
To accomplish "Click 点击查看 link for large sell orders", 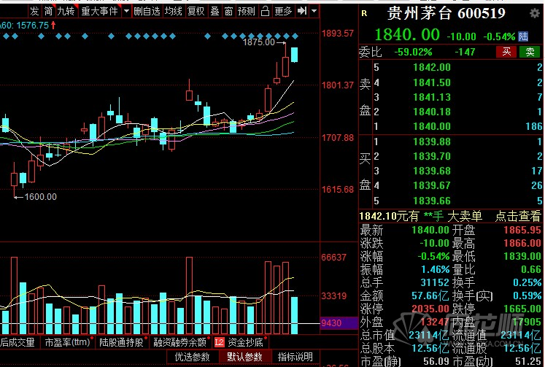I will click(518, 217).
